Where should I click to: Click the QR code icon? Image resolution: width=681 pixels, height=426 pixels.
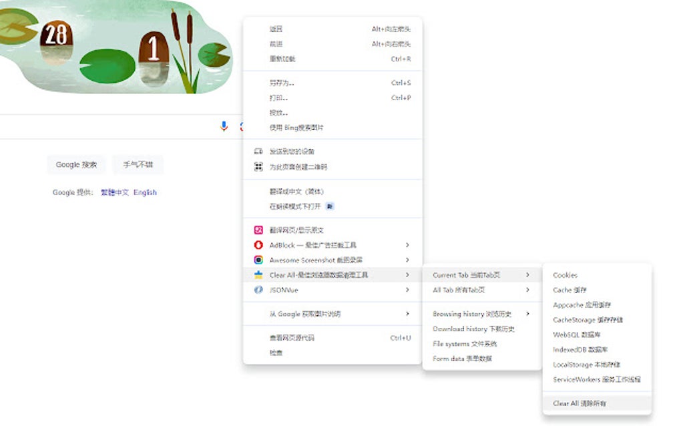point(258,167)
